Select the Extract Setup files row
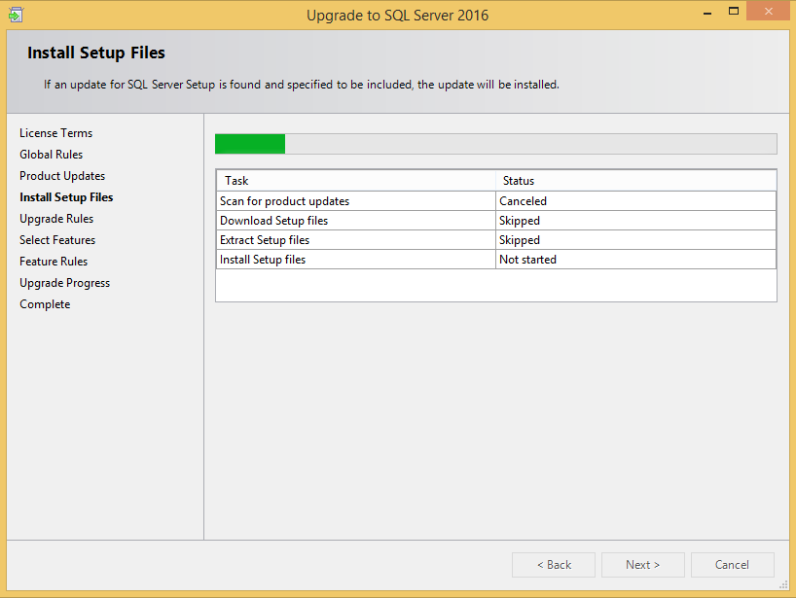Screen dimensions: 796x598 (x=496, y=240)
